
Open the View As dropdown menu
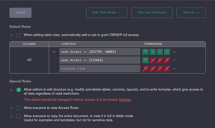pyautogui.click(x=191, y=12)
